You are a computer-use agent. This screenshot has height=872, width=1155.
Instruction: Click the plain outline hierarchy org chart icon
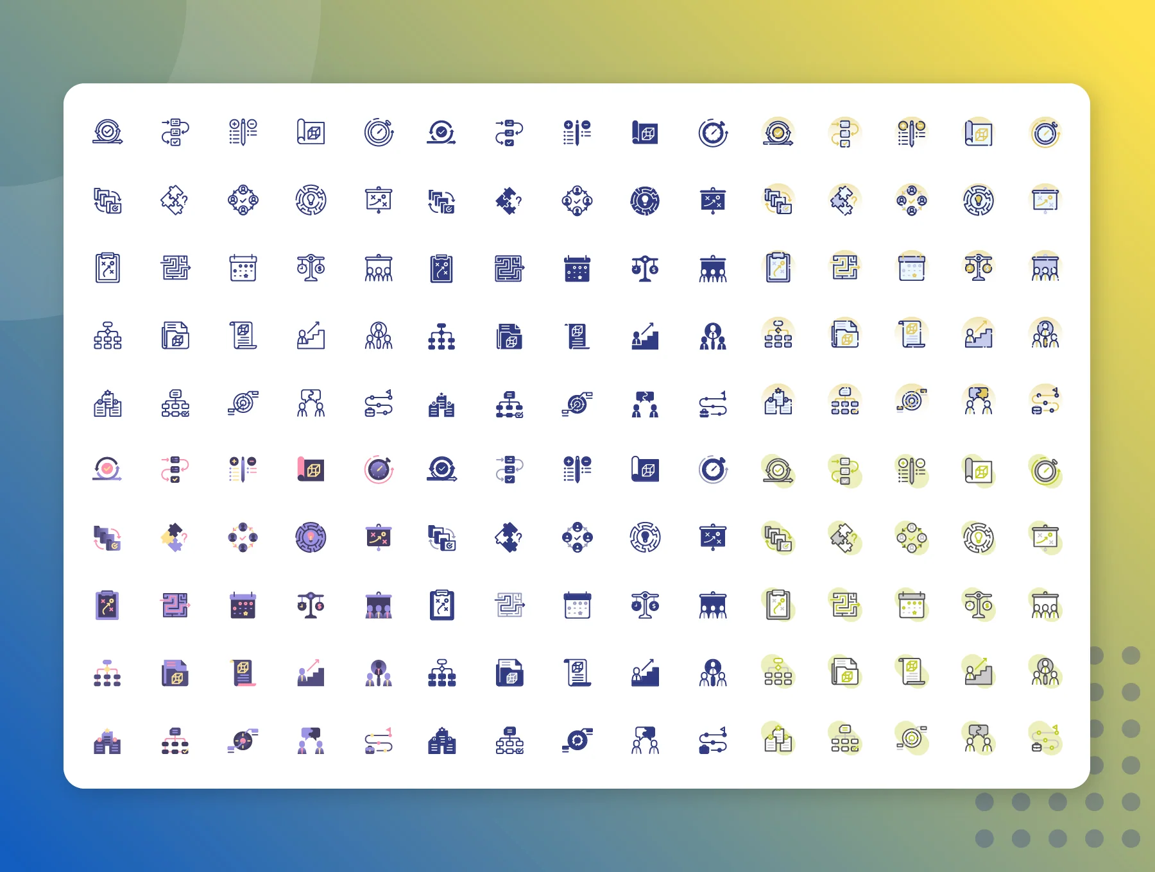tap(108, 335)
